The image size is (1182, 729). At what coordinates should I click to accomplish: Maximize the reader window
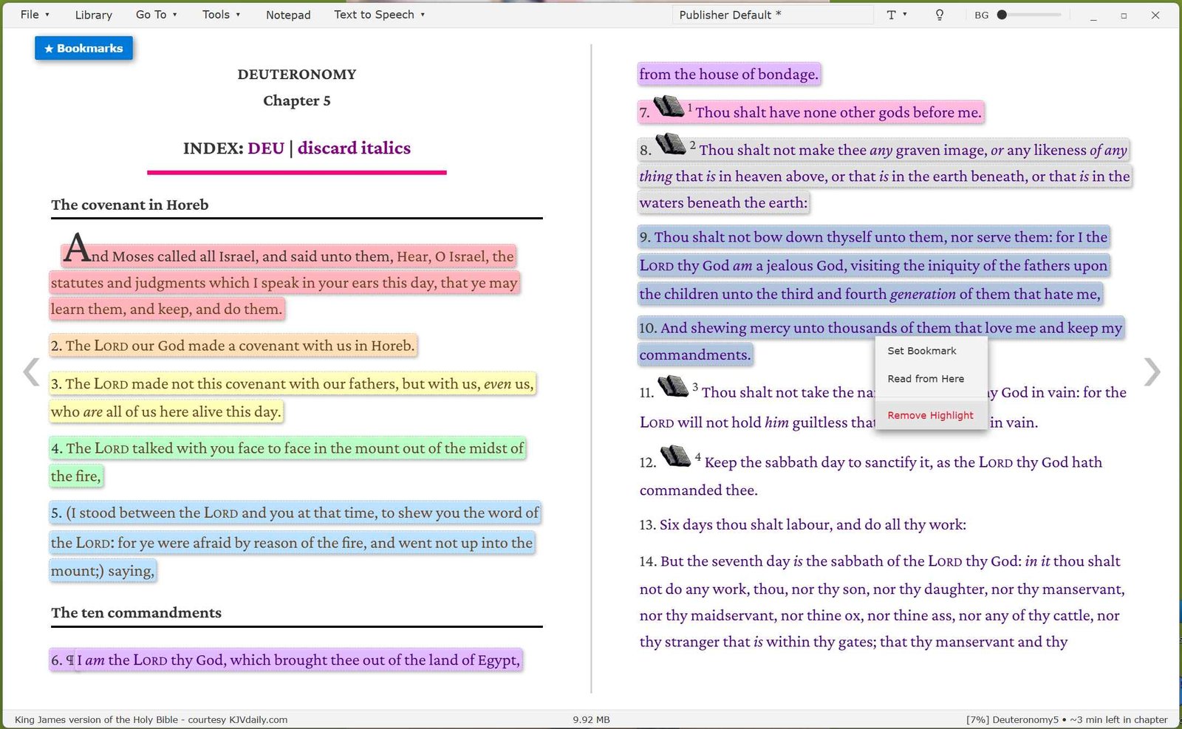pos(1124,15)
